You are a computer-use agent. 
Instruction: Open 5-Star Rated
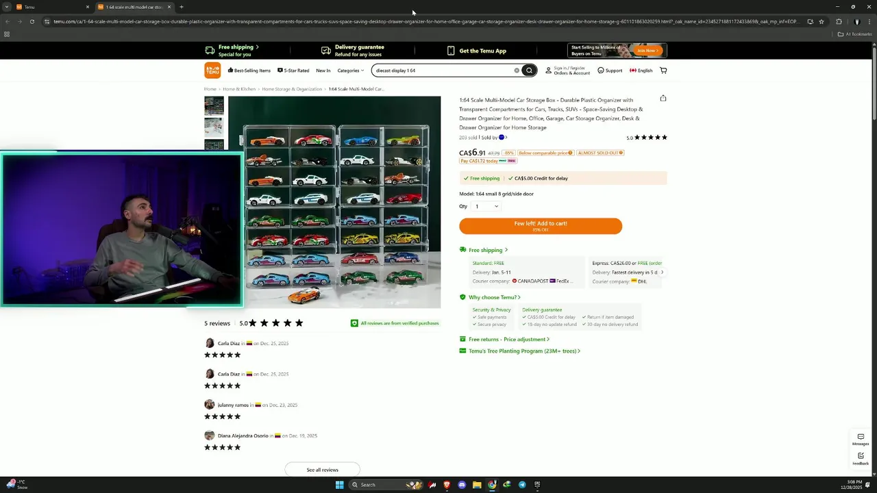(x=293, y=71)
